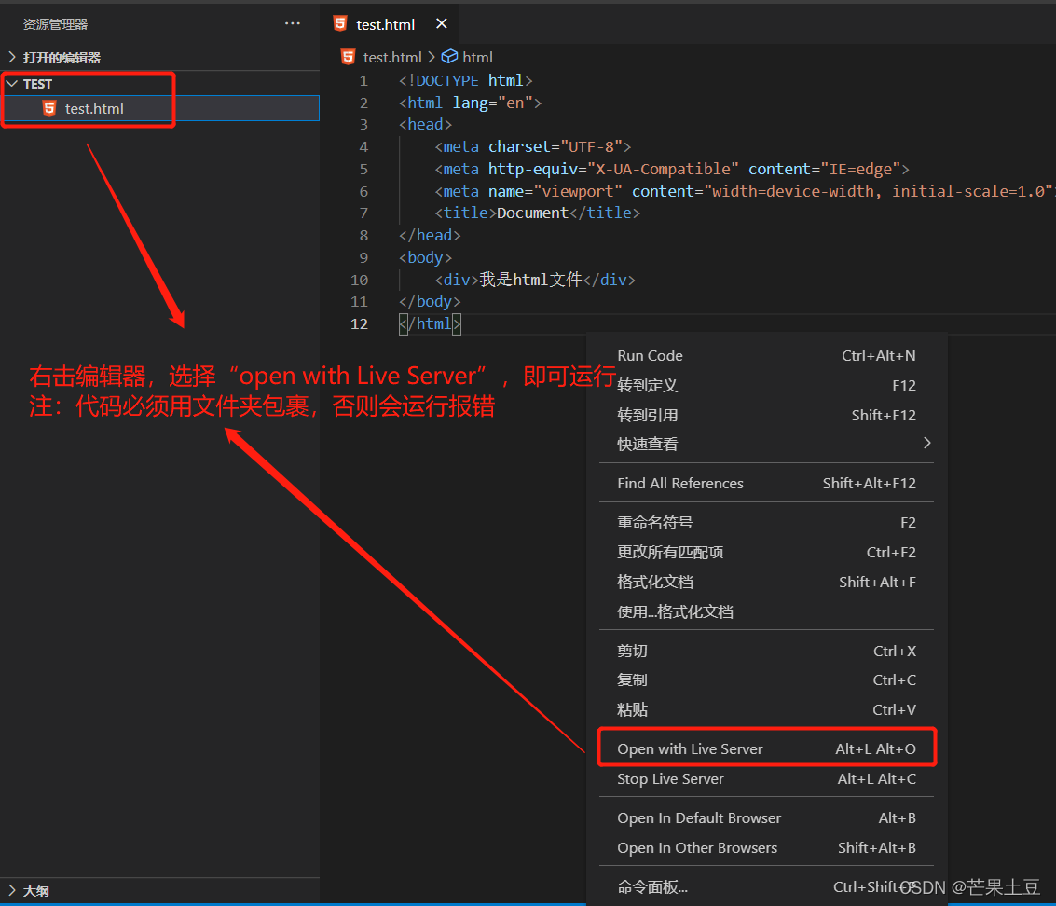
Task: Choose Open In Other Browsers
Action: coord(766,847)
